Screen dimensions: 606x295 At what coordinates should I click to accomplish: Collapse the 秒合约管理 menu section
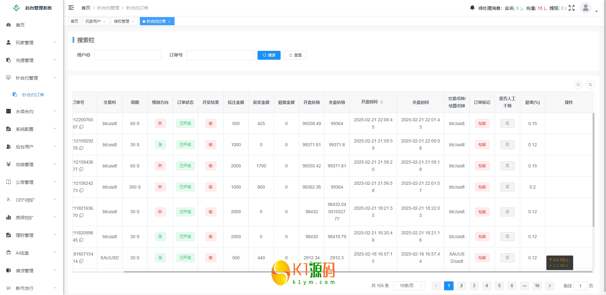pyautogui.click(x=32, y=78)
